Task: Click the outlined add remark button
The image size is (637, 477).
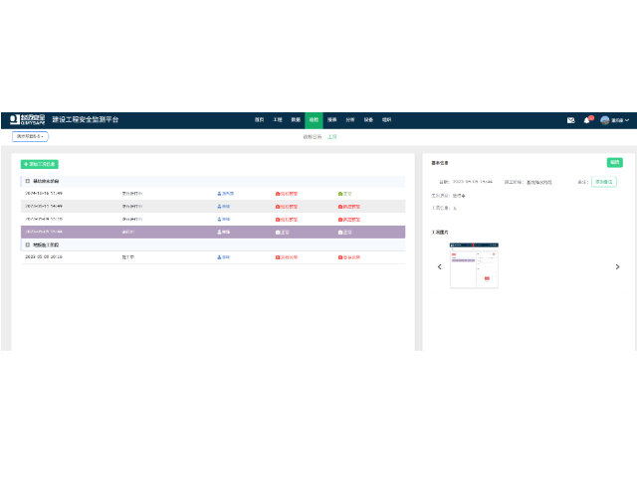Action: click(603, 182)
